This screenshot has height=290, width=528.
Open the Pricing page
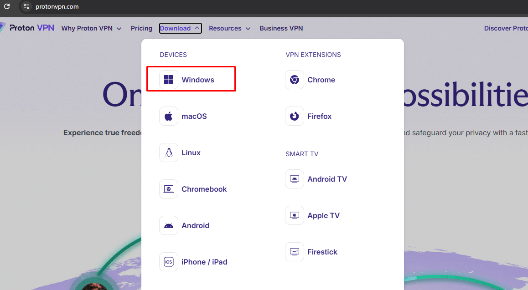[141, 28]
